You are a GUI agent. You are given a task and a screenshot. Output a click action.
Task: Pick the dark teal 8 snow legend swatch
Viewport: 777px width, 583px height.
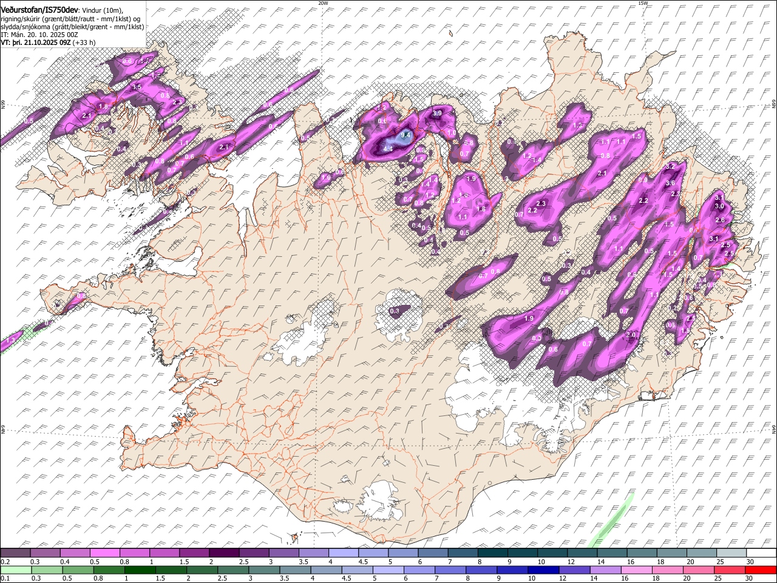(x=492, y=553)
